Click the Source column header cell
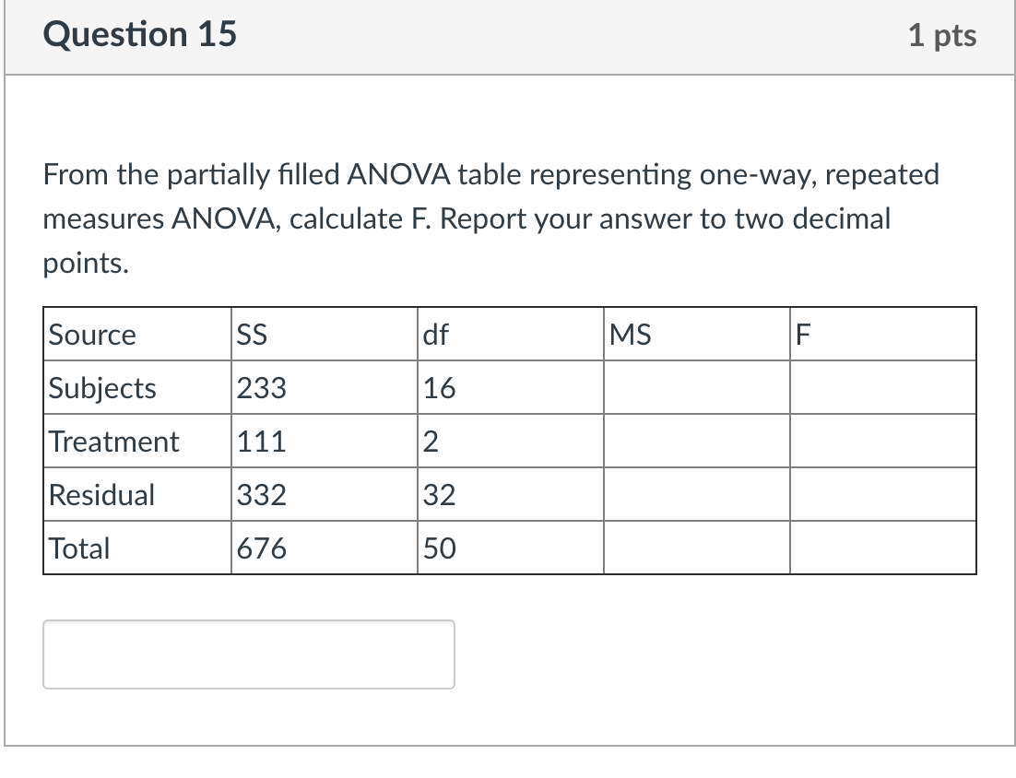The width and height of the screenshot is (1016, 778). [91, 335]
